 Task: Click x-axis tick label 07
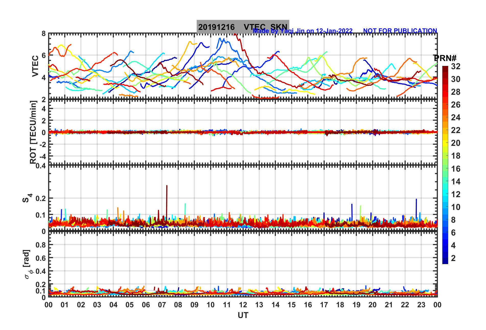click(x=162, y=305)
